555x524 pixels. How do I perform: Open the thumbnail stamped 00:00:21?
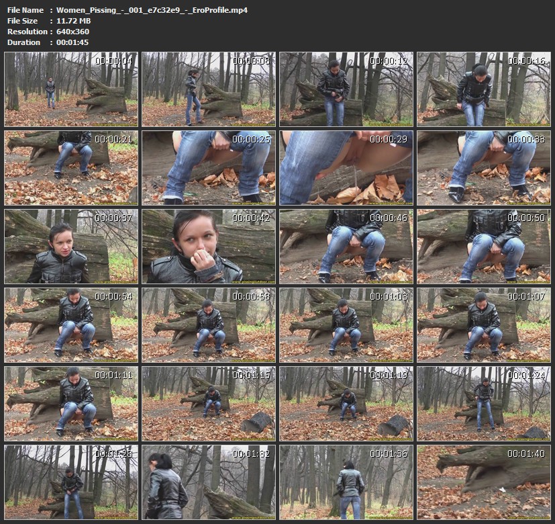71,168
